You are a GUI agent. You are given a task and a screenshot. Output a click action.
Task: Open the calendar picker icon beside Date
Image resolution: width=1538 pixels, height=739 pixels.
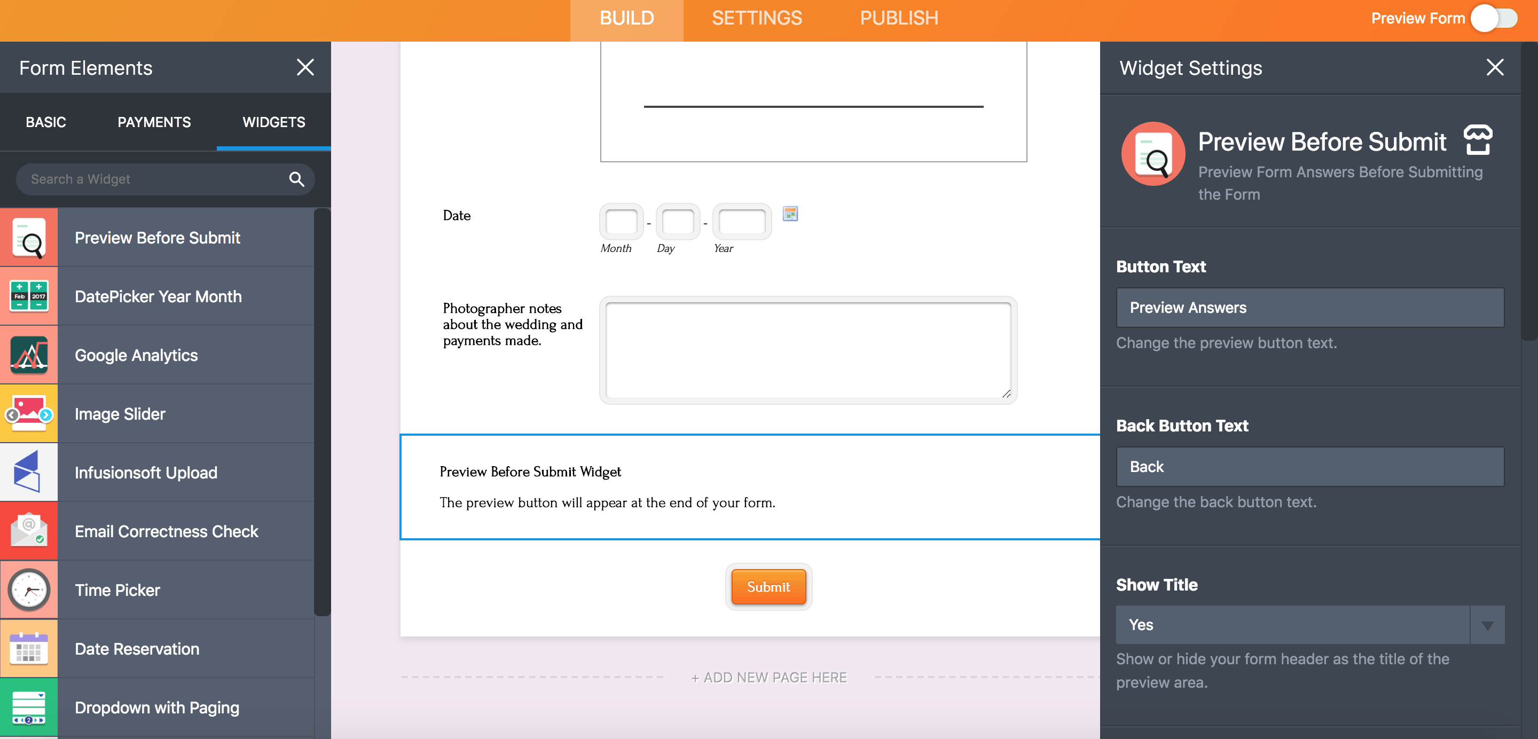(790, 214)
